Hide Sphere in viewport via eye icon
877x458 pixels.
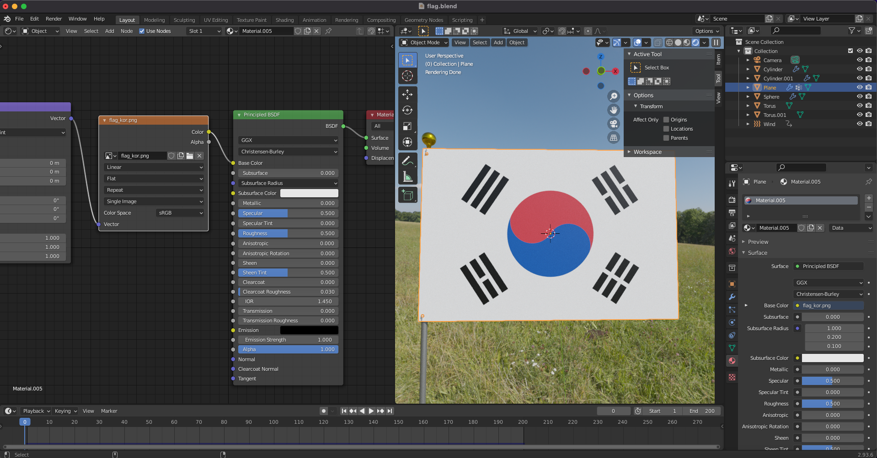point(860,96)
